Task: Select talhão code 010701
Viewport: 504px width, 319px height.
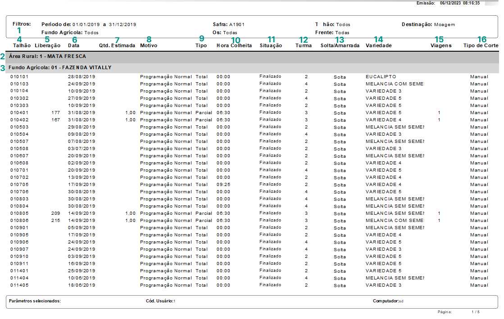Action: (19, 170)
